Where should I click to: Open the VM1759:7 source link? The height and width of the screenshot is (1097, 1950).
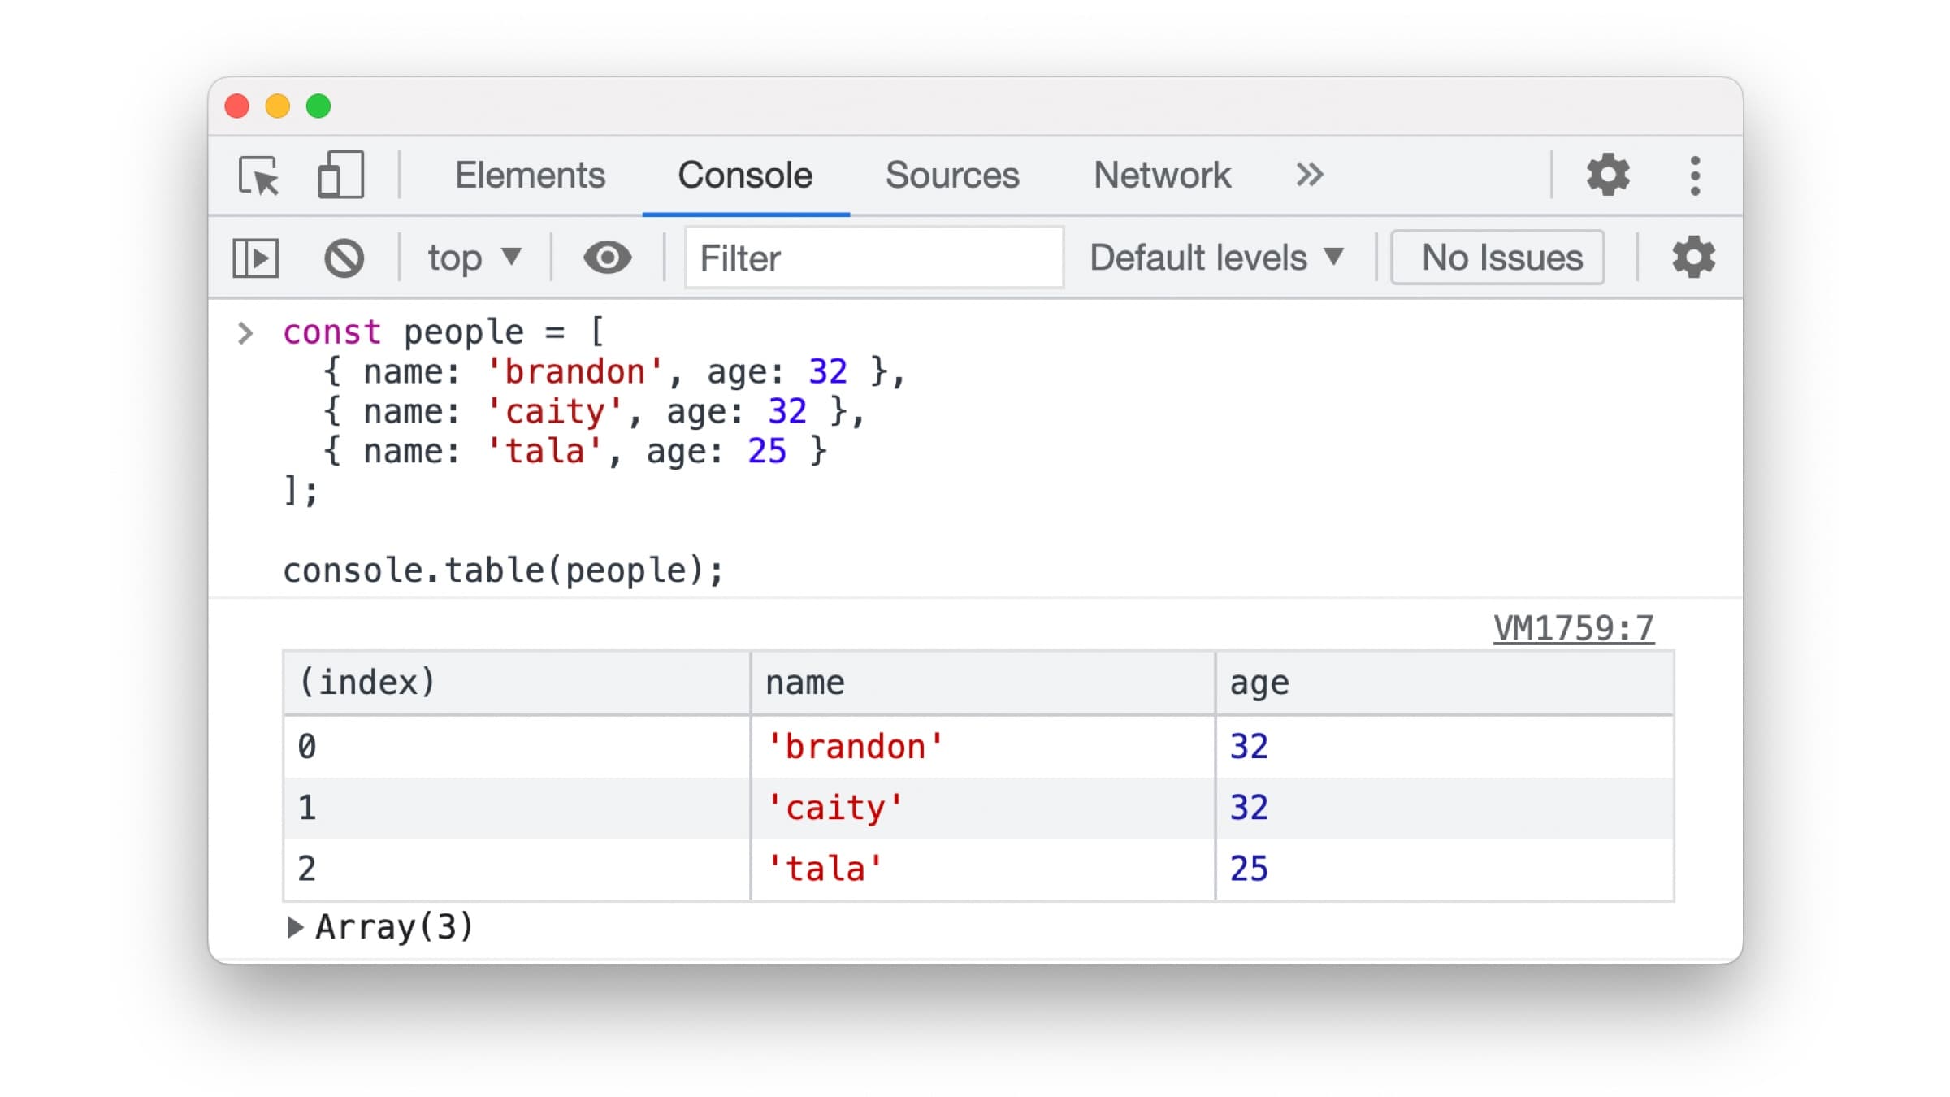click(x=1573, y=628)
